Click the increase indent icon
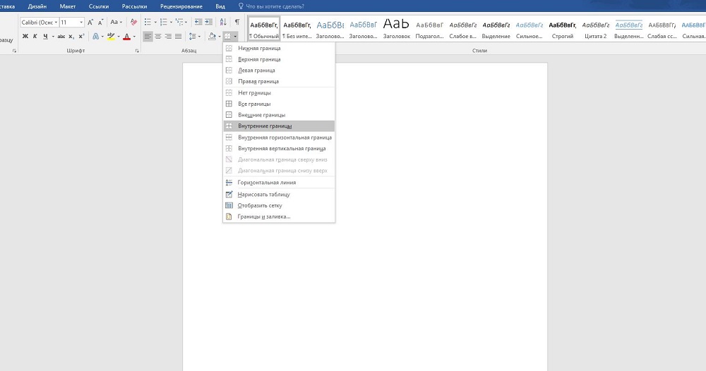The width and height of the screenshot is (706, 371). [x=209, y=23]
